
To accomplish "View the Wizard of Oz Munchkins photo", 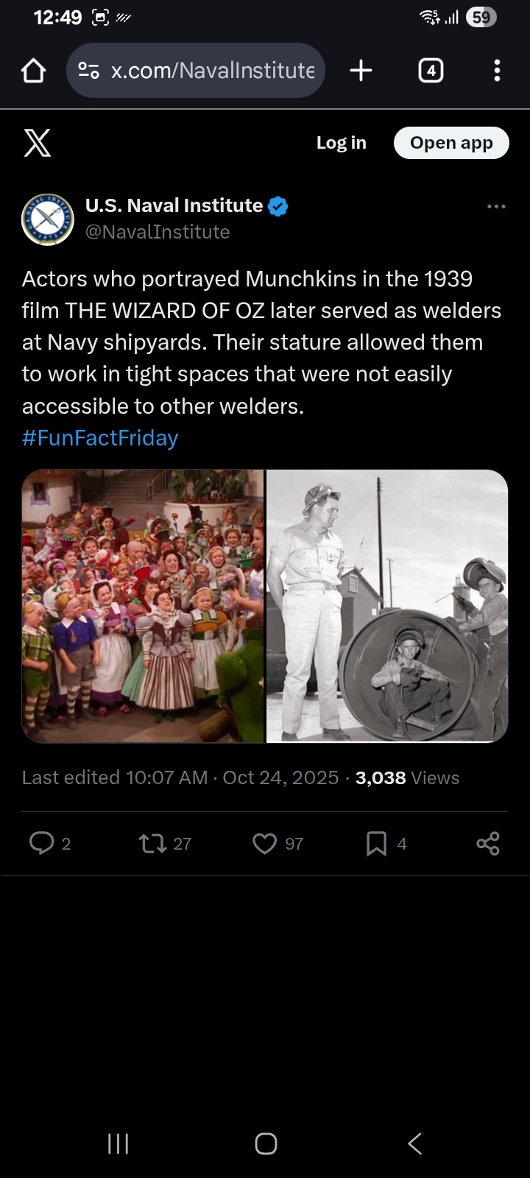I will click(x=143, y=605).
